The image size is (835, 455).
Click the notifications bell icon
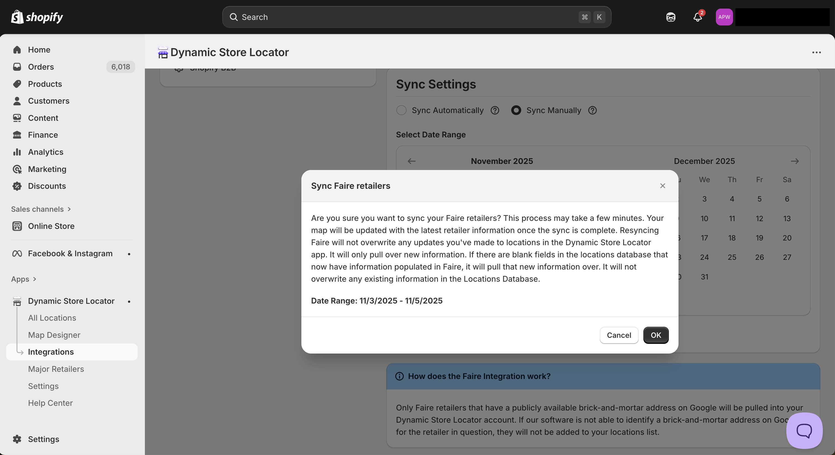pyautogui.click(x=697, y=17)
